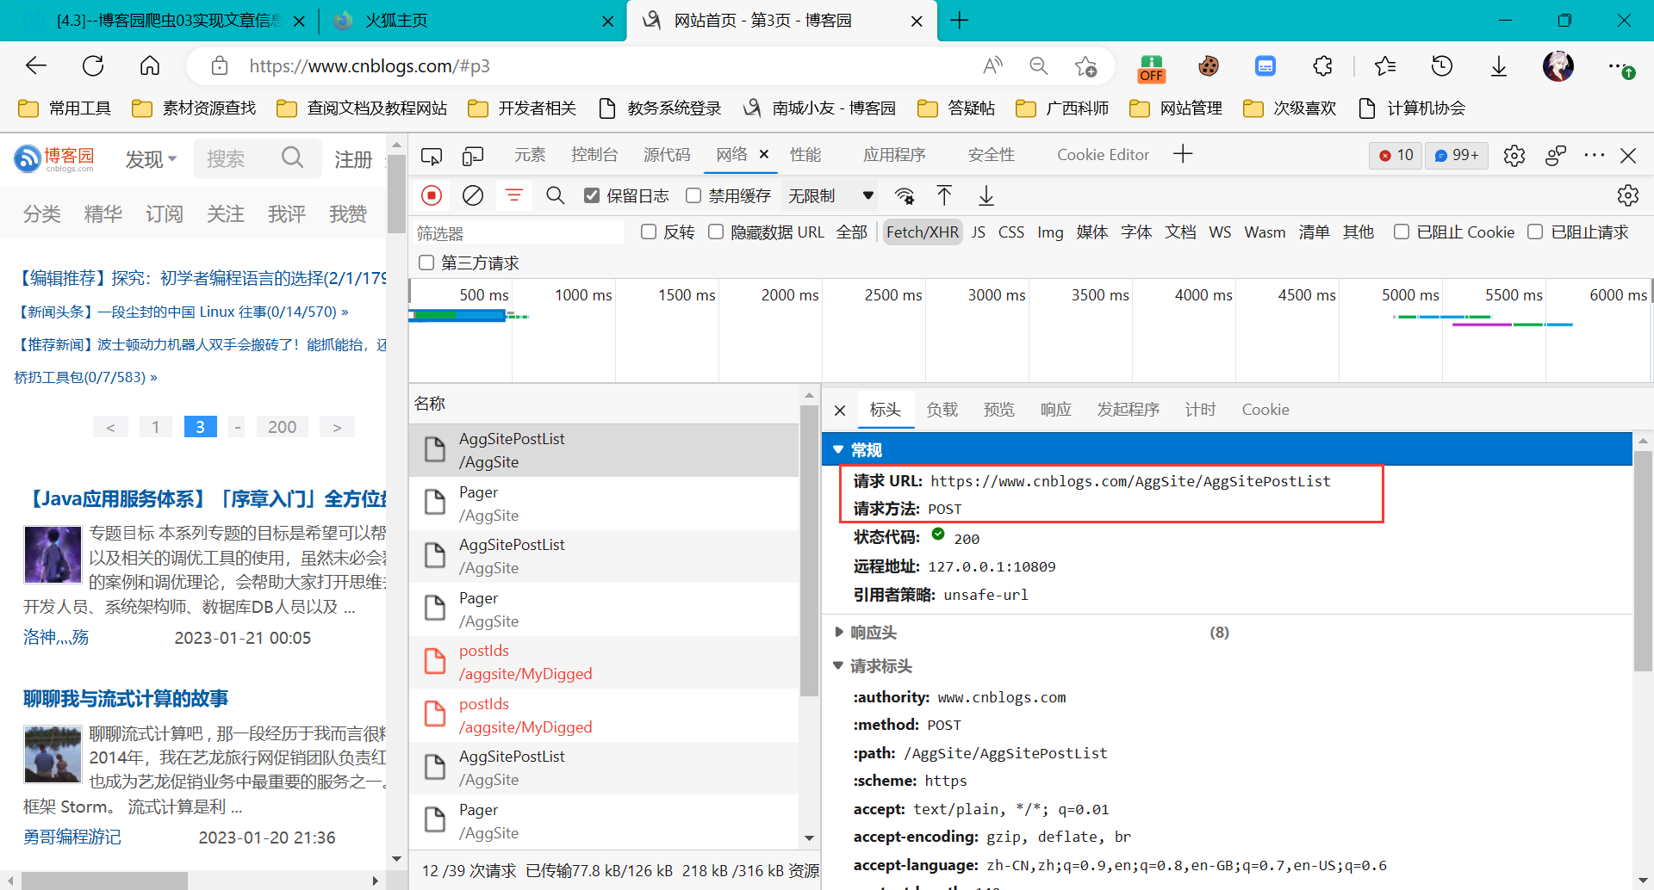The height and width of the screenshot is (890, 1654).
Task: Open DevTools settings gear
Action: (x=1514, y=156)
